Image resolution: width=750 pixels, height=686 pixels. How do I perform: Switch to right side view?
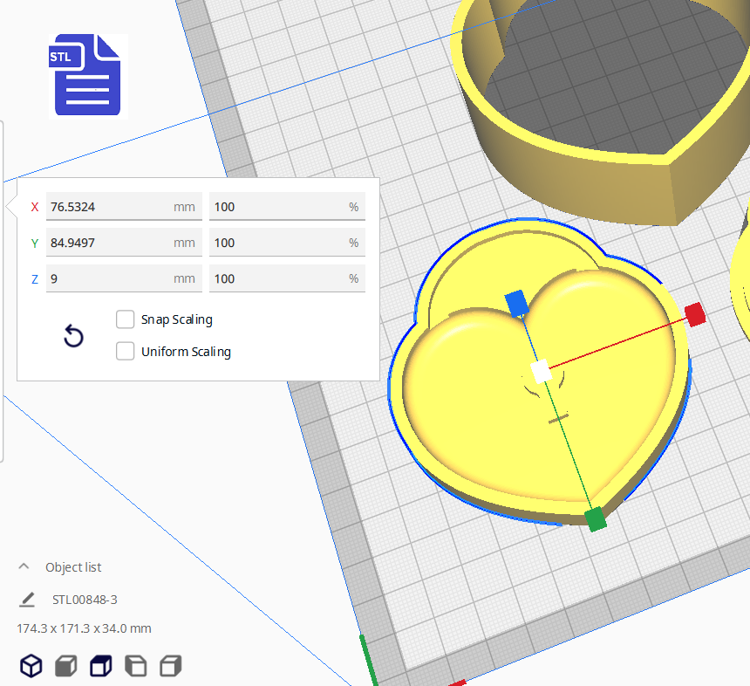tap(171, 667)
